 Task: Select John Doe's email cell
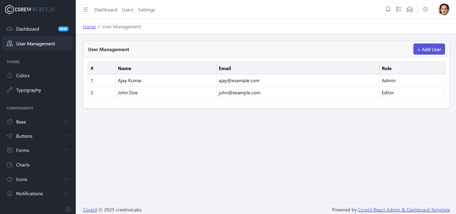click(x=239, y=92)
